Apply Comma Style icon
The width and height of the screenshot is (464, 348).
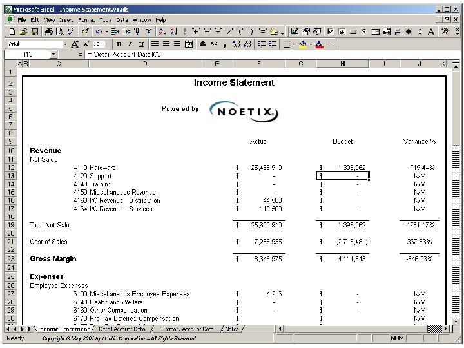tap(225, 44)
